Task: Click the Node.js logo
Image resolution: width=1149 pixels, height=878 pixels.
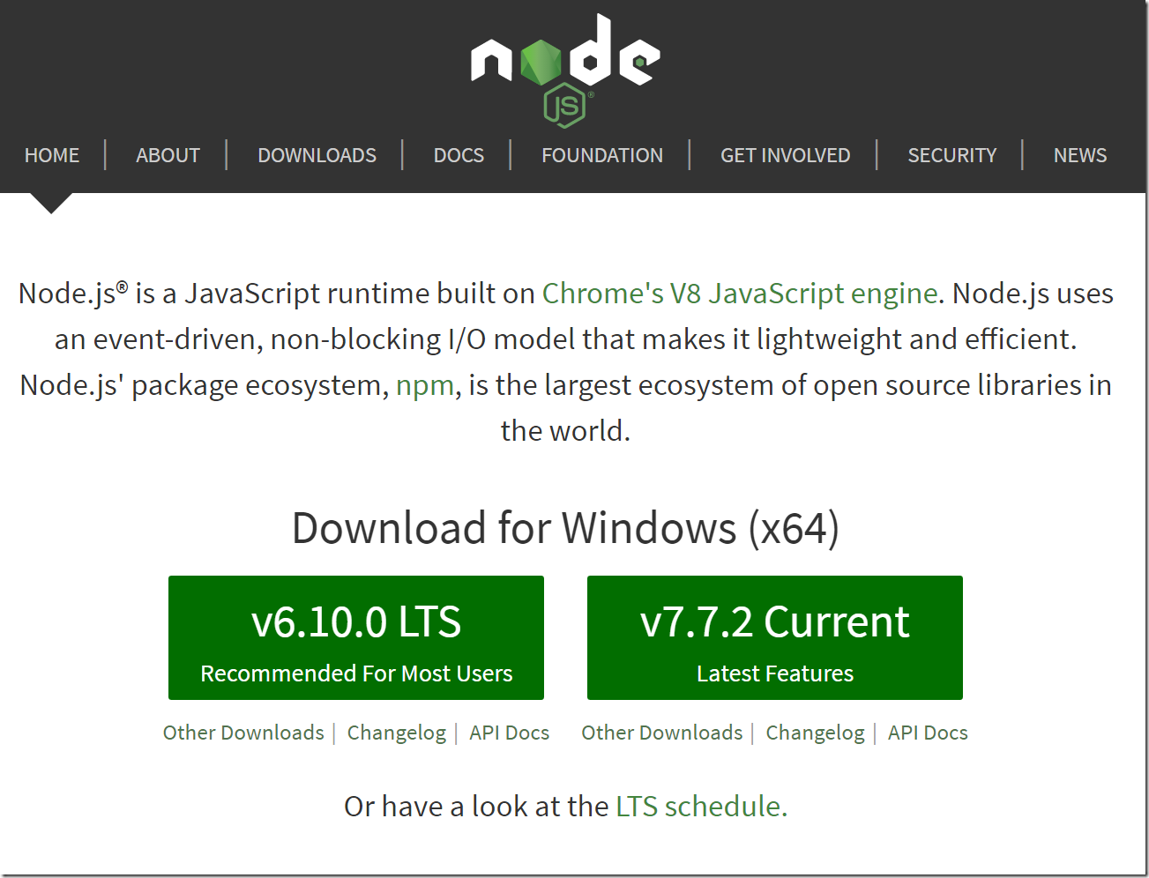Action: pyautogui.click(x=565, y=70)
